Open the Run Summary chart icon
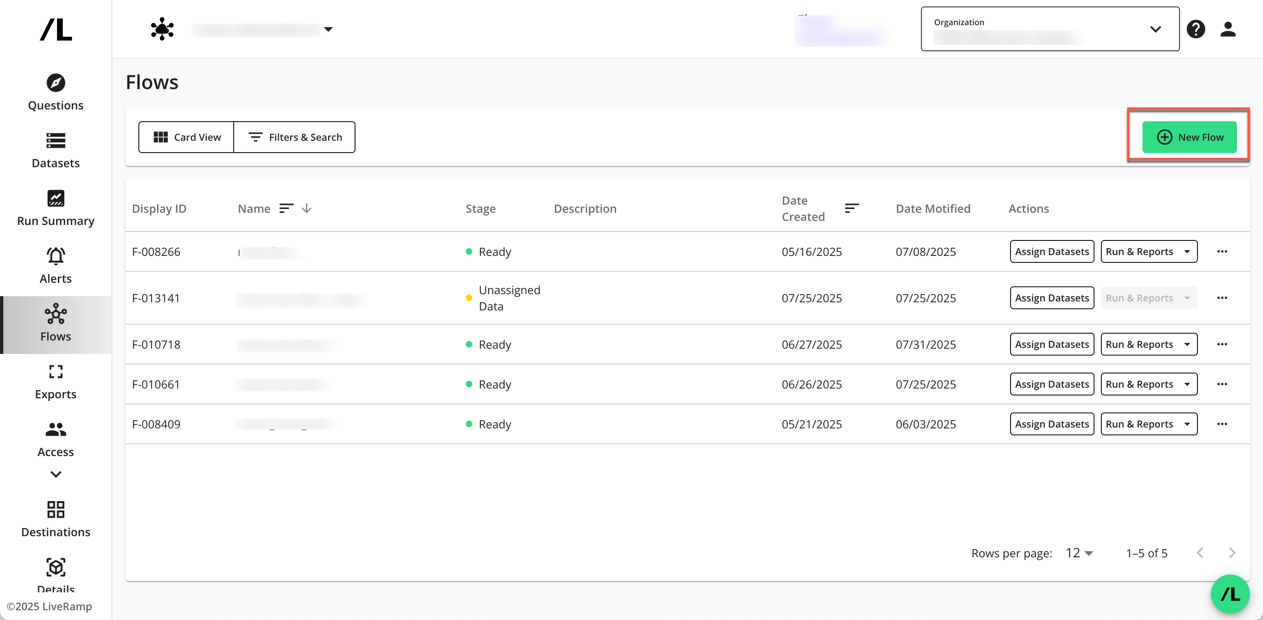This screenshot has width=1263, height=620. tap(55, 199)
